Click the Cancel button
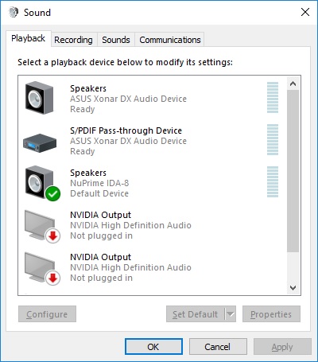The height and width of the screenshot is (362, 318). 218,347
